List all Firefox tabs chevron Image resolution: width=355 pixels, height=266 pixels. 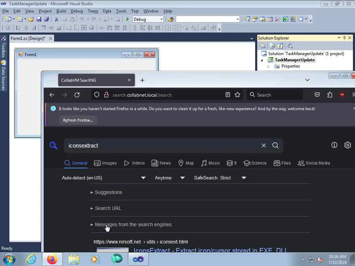pyautogui.click(x=307, y=80)
